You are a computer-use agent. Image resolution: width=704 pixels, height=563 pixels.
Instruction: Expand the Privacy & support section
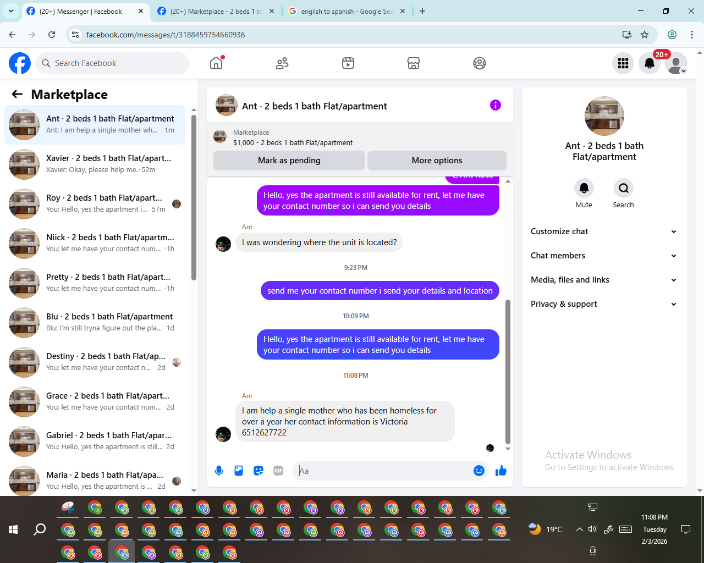pyautogui.click(x=603, y=304)
